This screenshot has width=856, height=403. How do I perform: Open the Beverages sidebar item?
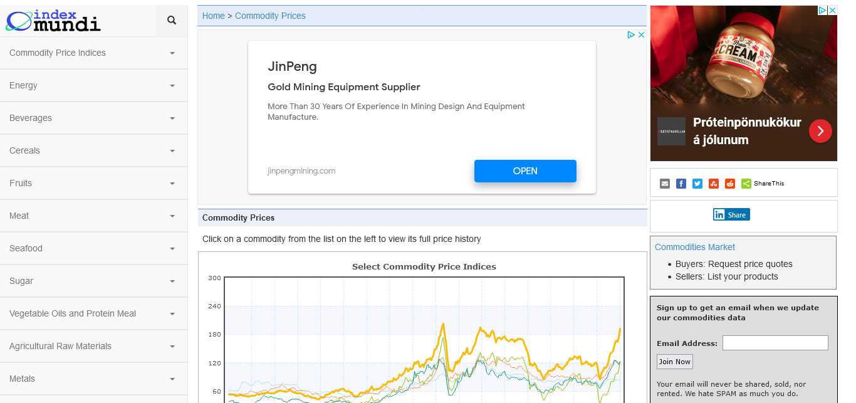[x=31, y=118]
